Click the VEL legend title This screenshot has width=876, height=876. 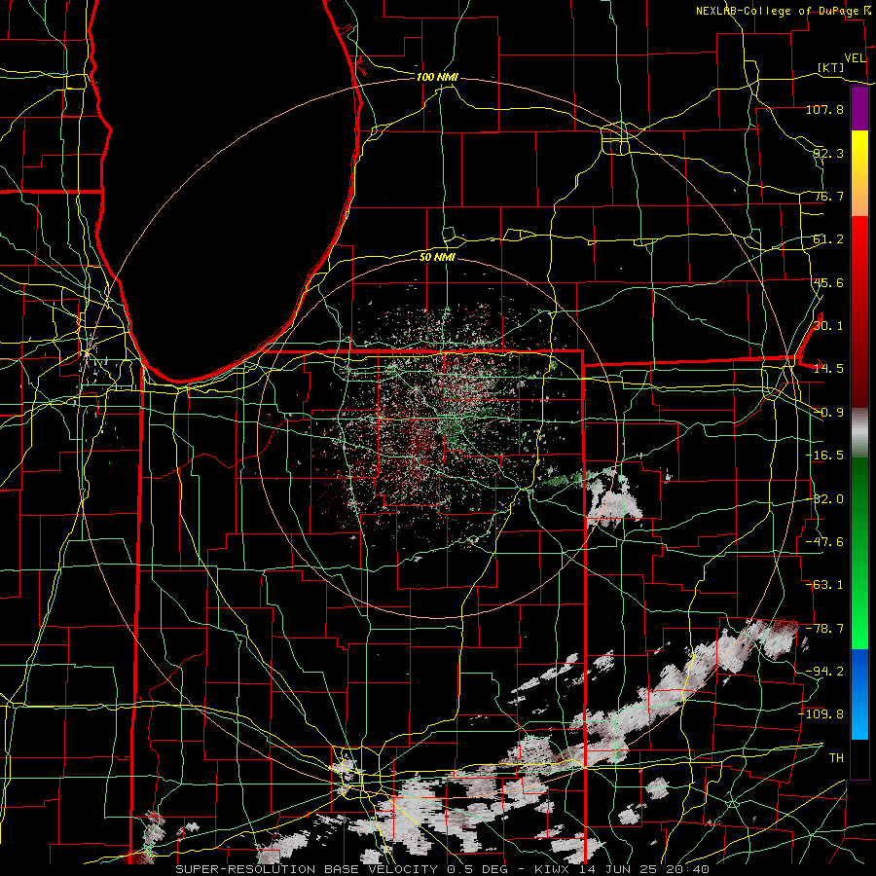[856, 58]
